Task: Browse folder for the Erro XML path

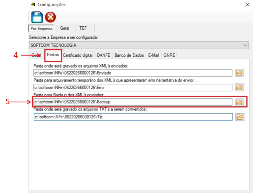Action: point(239,87)
